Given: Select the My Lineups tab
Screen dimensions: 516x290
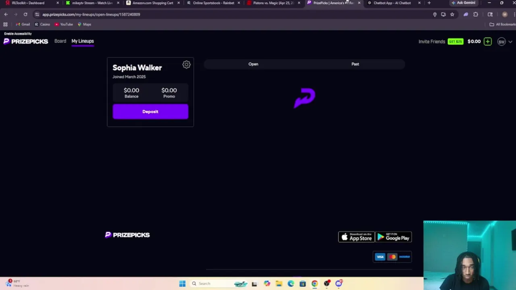Looking at the screenshot, I should pyautogui.click(x=83, y=41).
